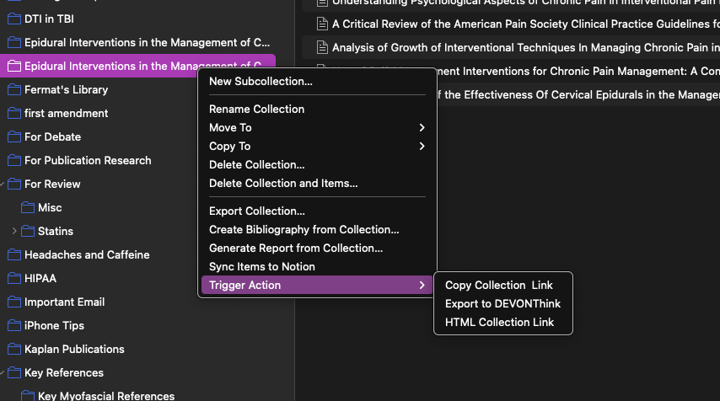Click the Headaches and Caffeine folder icon
Screen dimensions: 720x401
click(x=14, y=254)
